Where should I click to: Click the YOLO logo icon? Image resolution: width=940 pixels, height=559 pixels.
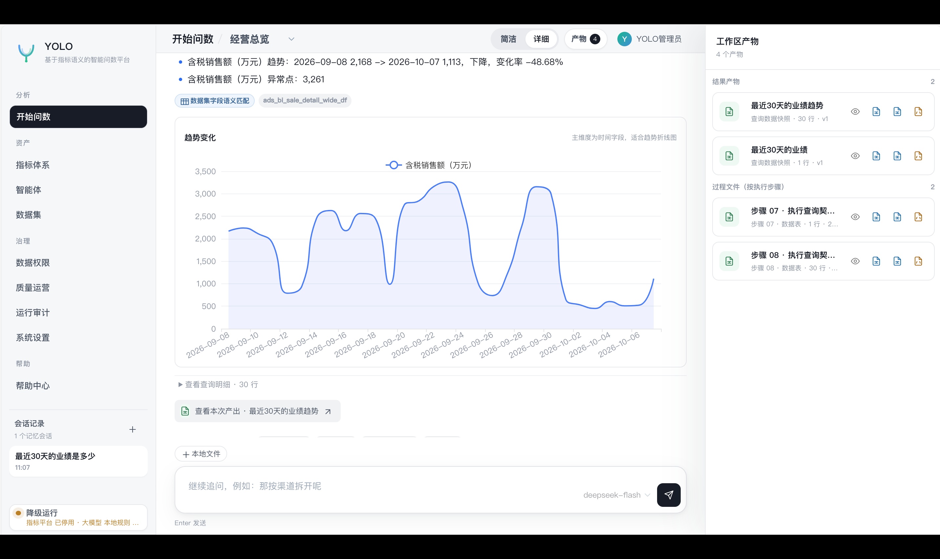coord(26,53)
